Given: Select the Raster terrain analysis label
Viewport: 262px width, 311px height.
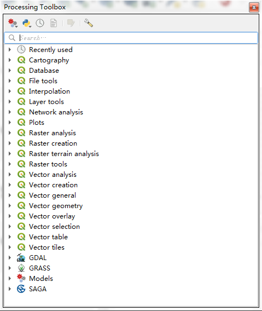Looking at the screenshot, I should [64, 154].
